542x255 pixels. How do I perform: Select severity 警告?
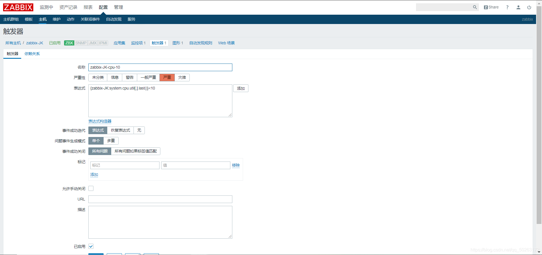(x=130, y=77)
